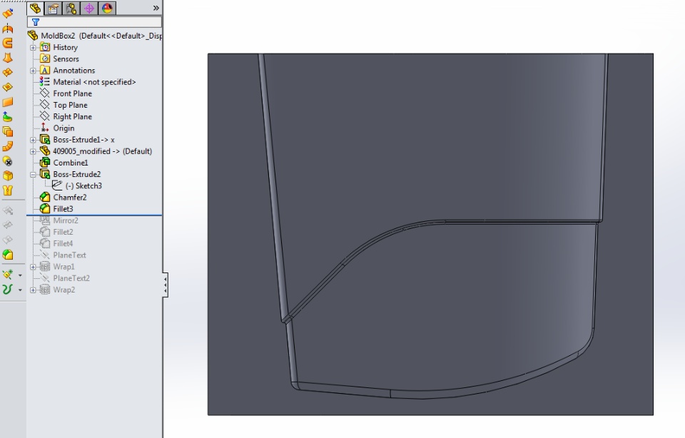Image resolution: width=685 pixels, height=438 pixels.
Task: Select the Revolved Surface tool
Action: 8,29
